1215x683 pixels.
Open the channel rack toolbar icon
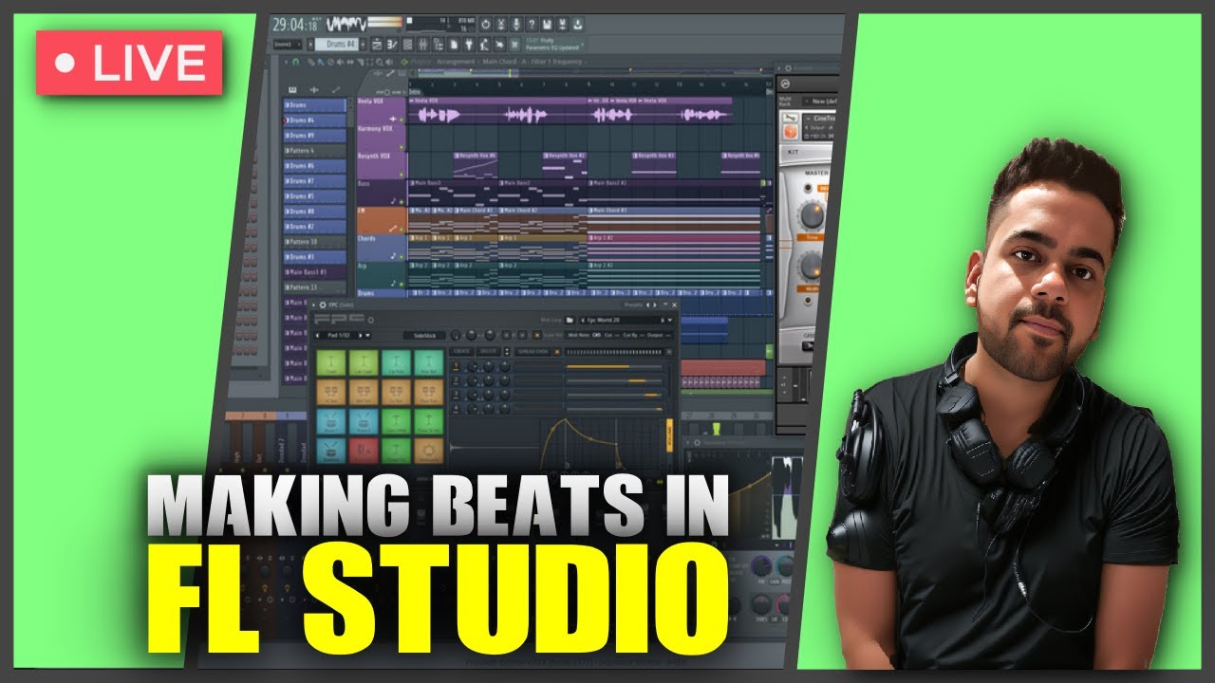click(x=408, y=45)
